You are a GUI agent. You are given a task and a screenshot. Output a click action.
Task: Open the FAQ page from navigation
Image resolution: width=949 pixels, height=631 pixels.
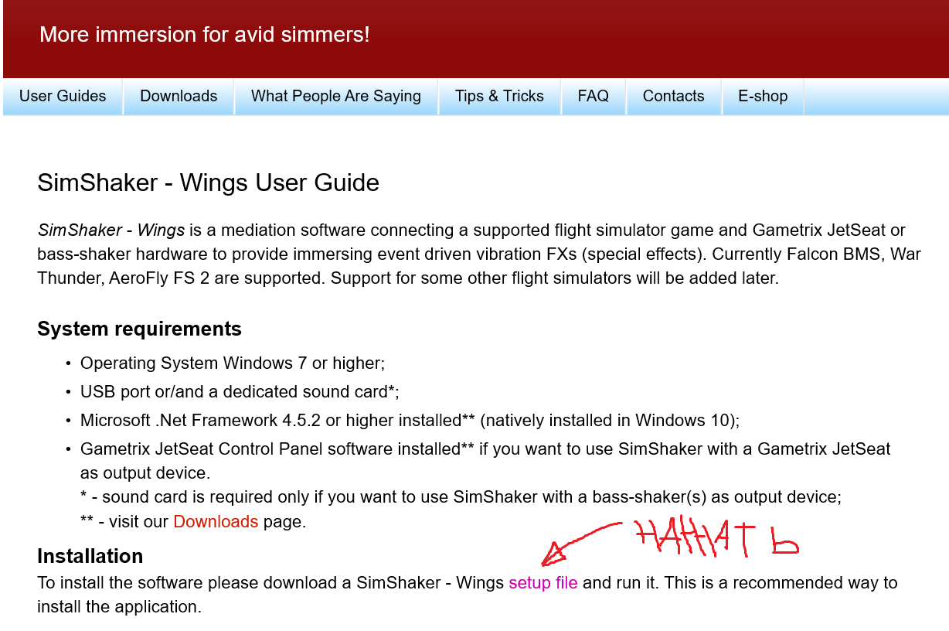coord(593,97)
